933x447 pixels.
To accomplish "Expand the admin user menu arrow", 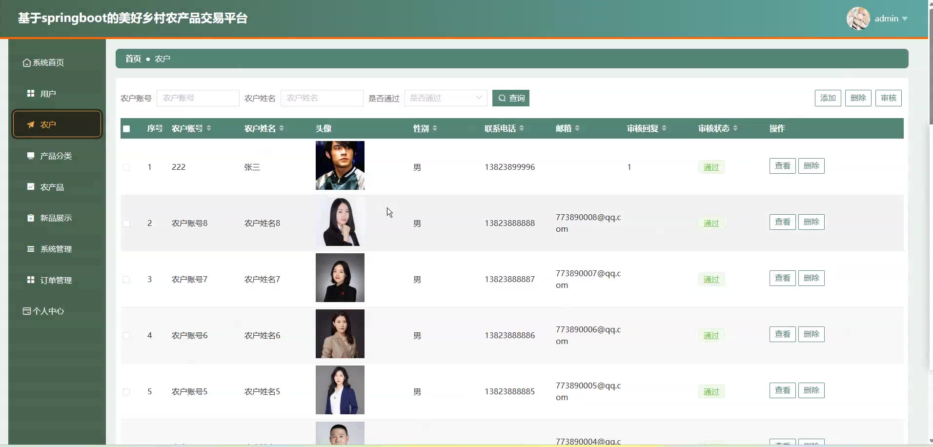I will point(905,19).
